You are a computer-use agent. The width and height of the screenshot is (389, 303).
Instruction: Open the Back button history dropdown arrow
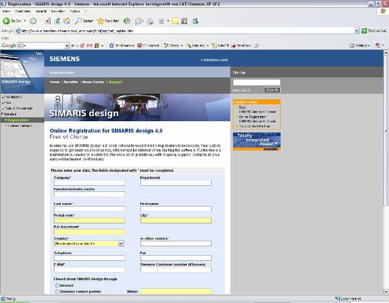click(x=25, y=21)
